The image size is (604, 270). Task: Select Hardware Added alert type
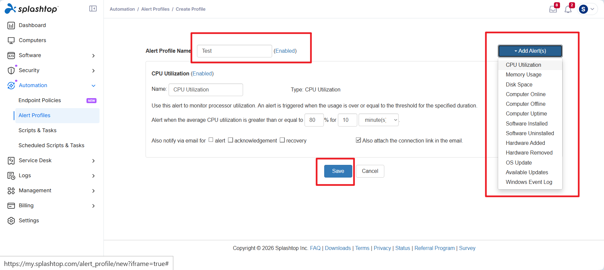pos(530,143)
